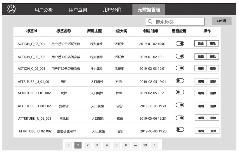Click timestamp 2019-02-05 19:21
Image resolution: width=239 pixels, height=153 pixels.
coord(153,93)
